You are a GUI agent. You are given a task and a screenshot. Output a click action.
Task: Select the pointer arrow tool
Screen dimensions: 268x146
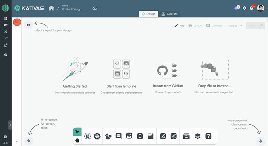(x=77, y=132)
